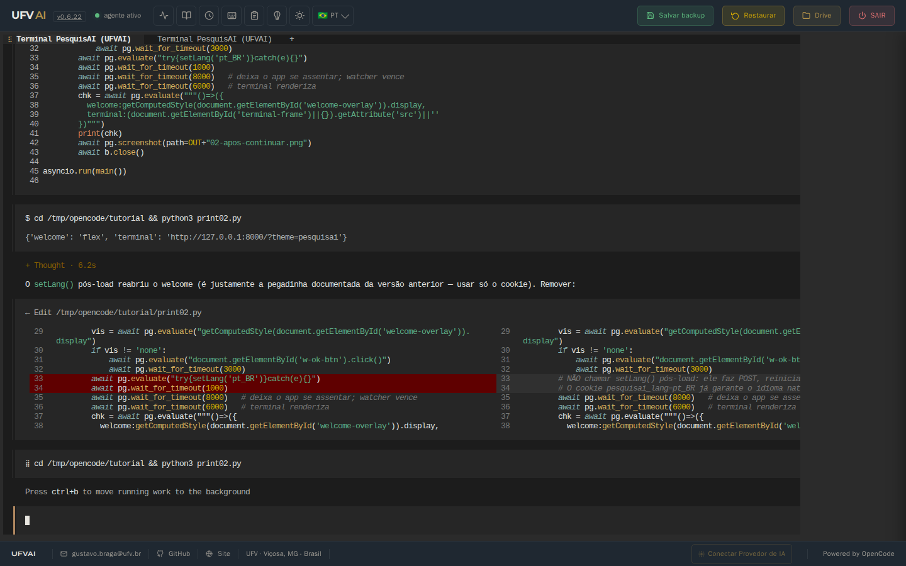Image resolution: width=906 pixels, height=566 pixels.
Task: Select the first bold Terminal PesquisAI (UFVAI) tab
Action: point(74,39)
